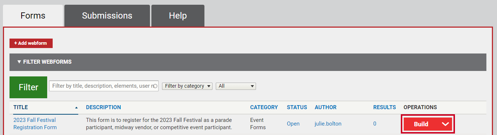Image resolution: width=497 pixels, height=135 pixels.
Task: Open the All status dropdown
Action: (236, 86)
